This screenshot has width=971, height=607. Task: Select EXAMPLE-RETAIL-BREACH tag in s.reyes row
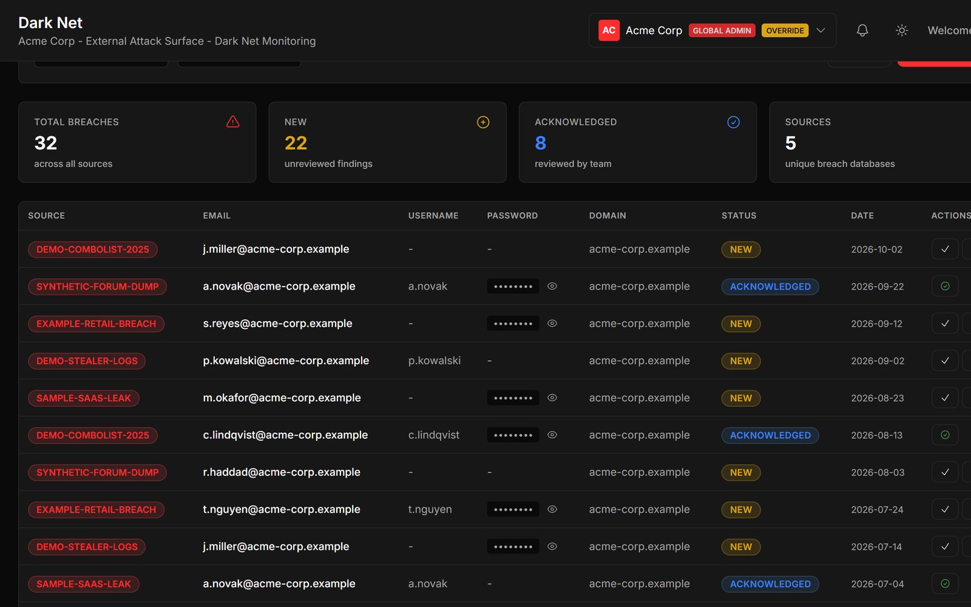96,324
